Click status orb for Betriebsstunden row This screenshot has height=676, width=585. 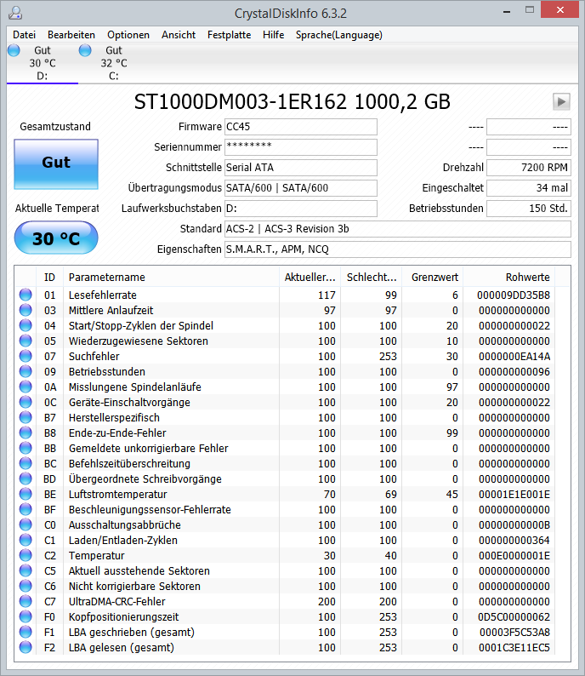[26, 371]
